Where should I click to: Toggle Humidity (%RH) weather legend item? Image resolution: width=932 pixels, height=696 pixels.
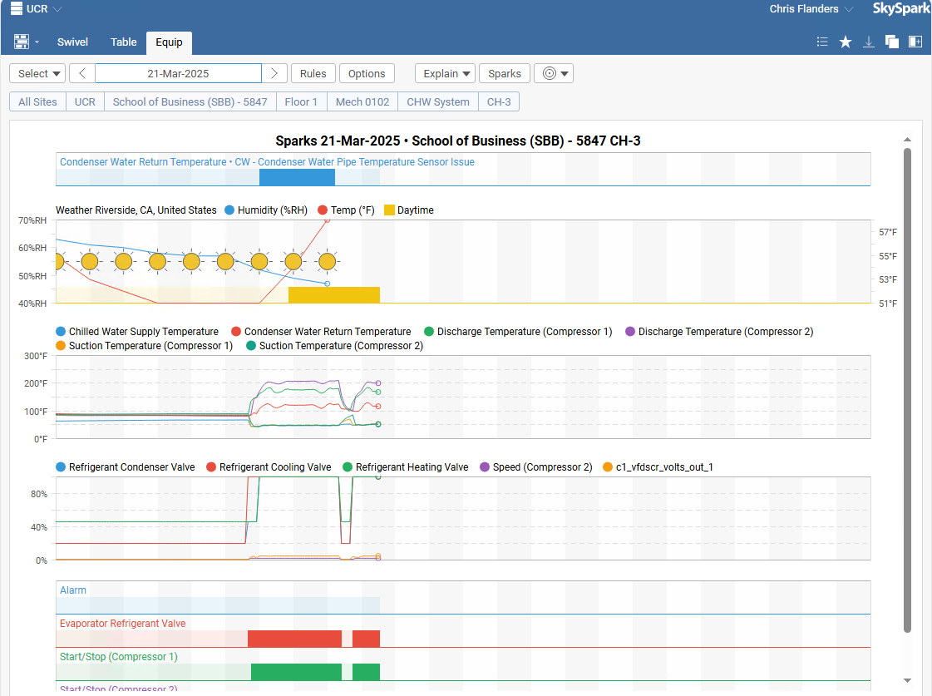click(x=261, y=210)
